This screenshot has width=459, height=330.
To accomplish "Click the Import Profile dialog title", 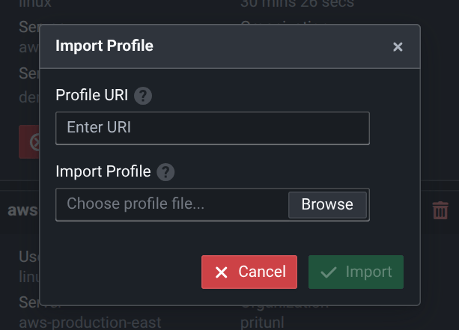I will pos(105,46).
